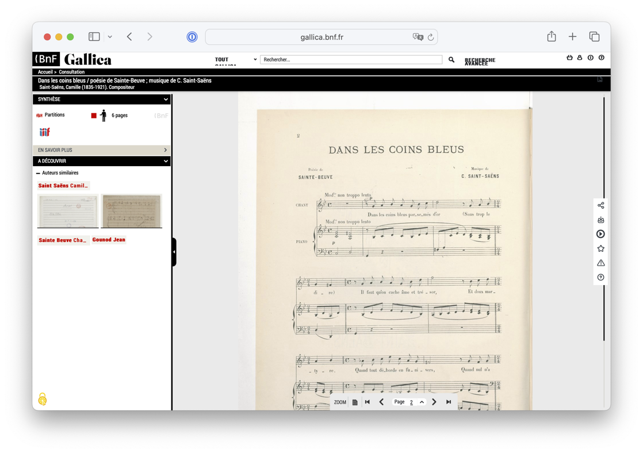Image resolution: width=643 pixels, height=453 pixels.
Task: Open the Sainte Beuve Cha… author link
Action: point(62,240)
